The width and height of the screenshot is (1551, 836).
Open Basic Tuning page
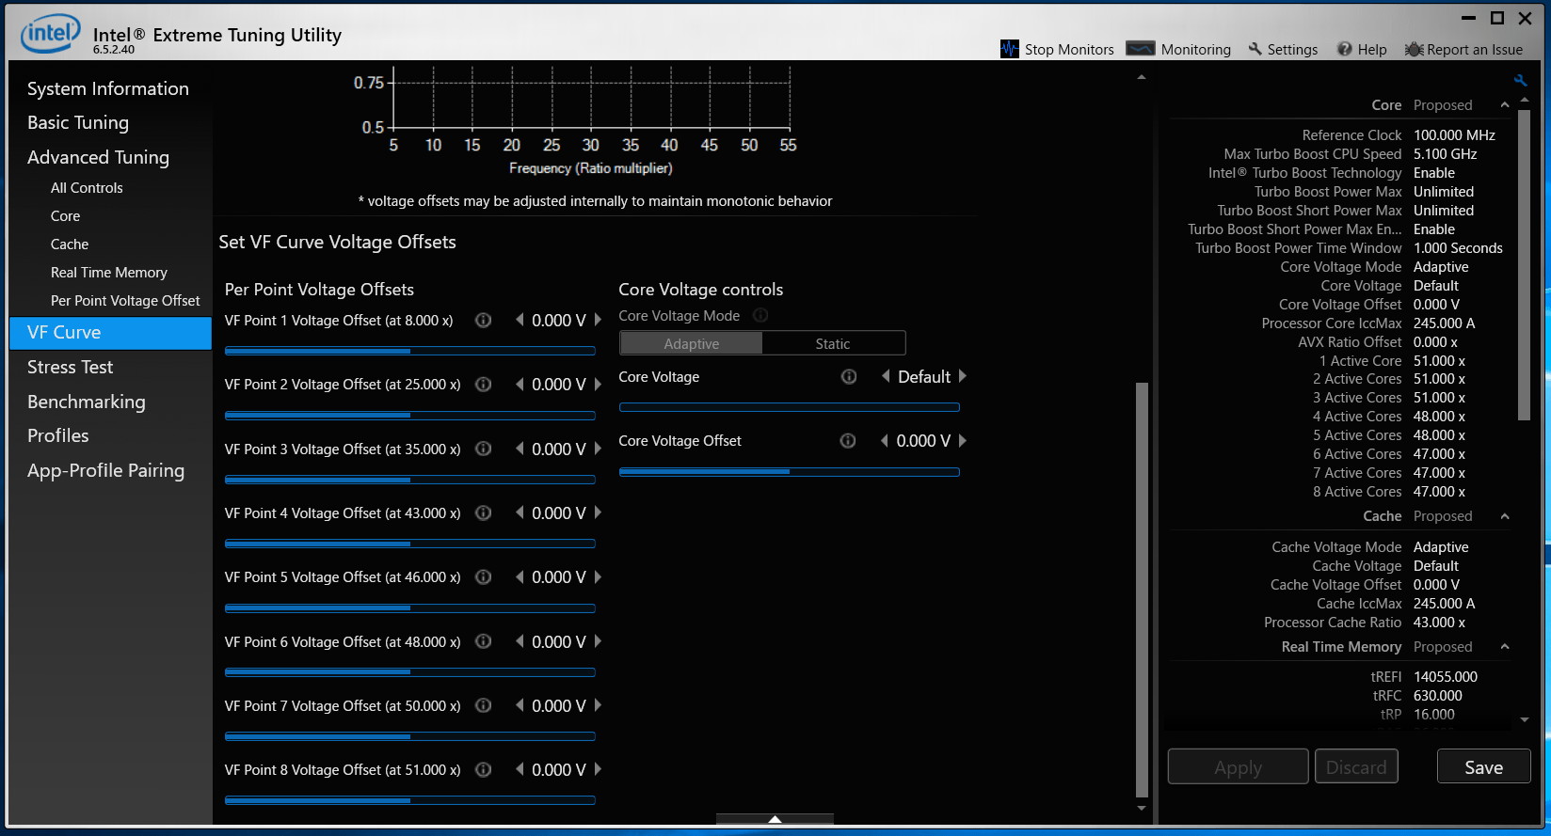click(78, 122)
